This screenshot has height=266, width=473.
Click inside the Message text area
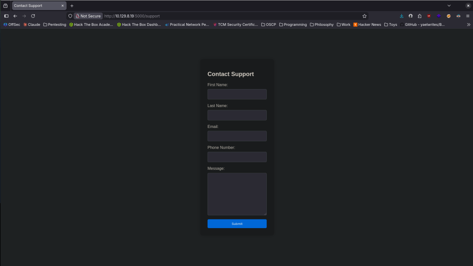pos(237,194)
